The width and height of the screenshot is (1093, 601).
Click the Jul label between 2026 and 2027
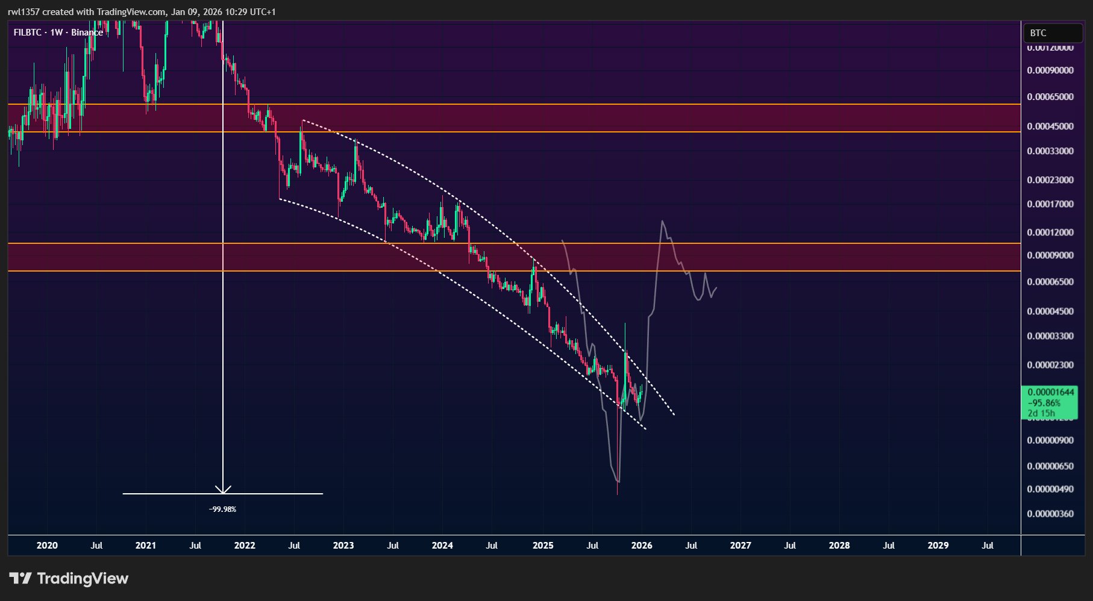691,546
